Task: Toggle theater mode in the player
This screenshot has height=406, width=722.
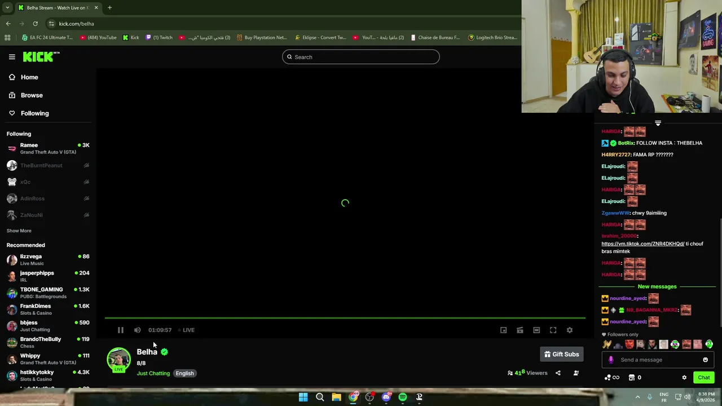Action: point(536,330)
